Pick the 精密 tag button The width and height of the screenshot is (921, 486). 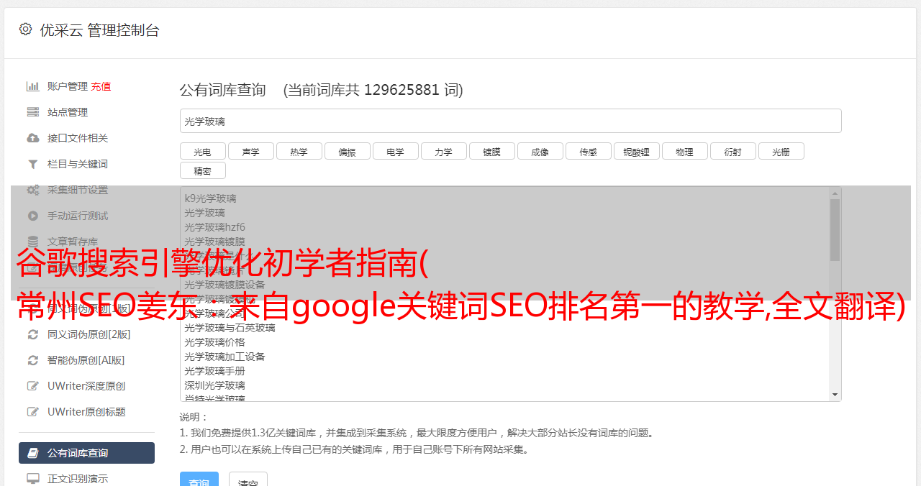202,170
